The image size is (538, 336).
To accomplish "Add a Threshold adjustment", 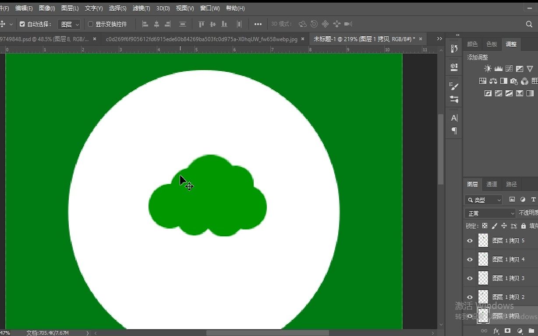I will (509, 93).
